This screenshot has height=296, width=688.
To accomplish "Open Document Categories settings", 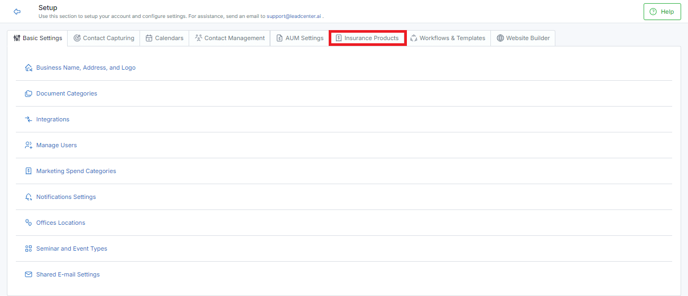I will tap(67, 93).
